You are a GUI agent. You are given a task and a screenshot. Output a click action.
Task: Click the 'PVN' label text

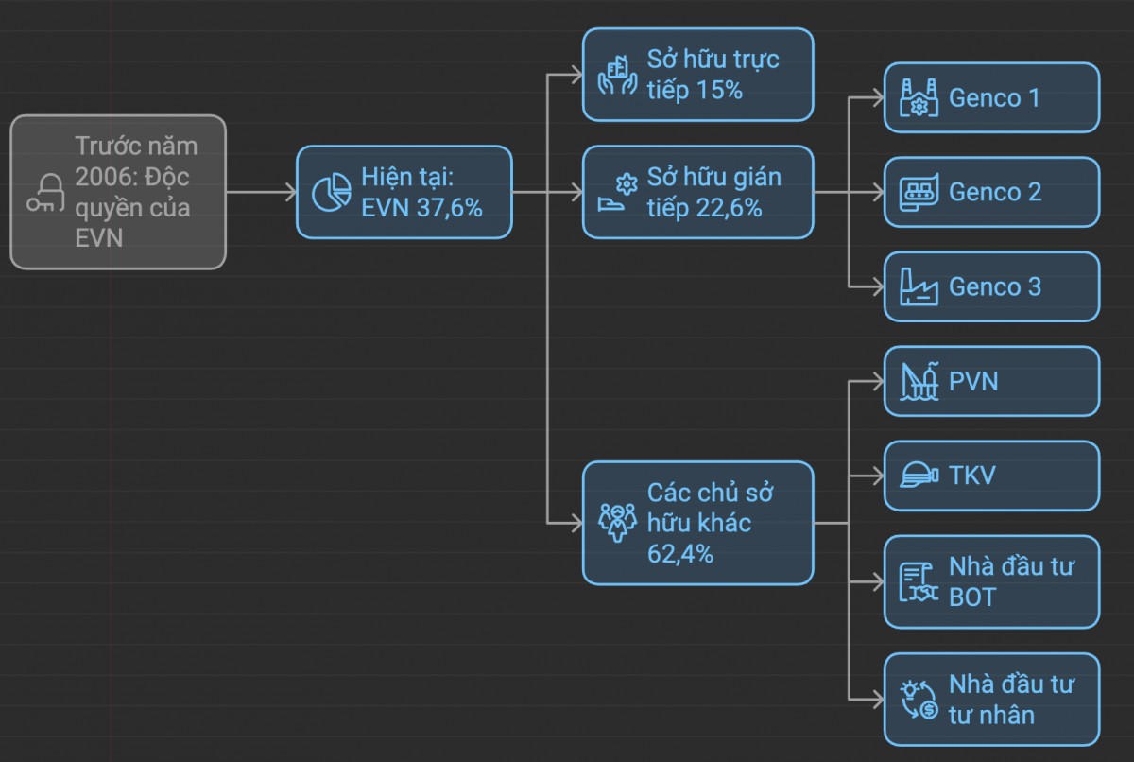click(973, 381)
